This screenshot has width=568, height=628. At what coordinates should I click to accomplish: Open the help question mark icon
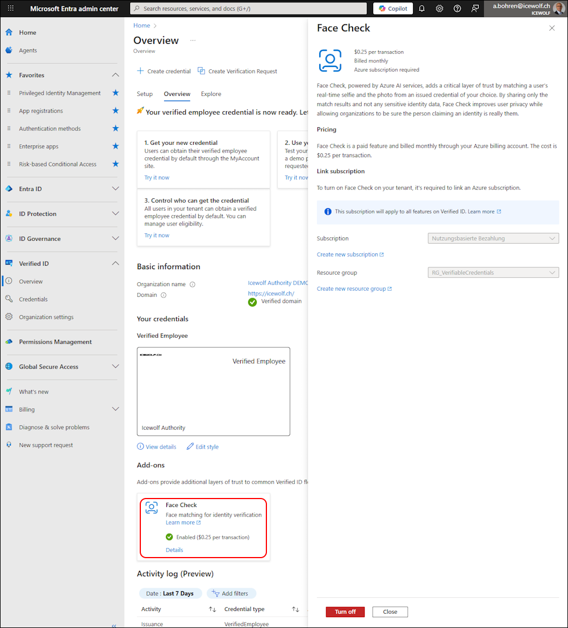pos(457,9)
